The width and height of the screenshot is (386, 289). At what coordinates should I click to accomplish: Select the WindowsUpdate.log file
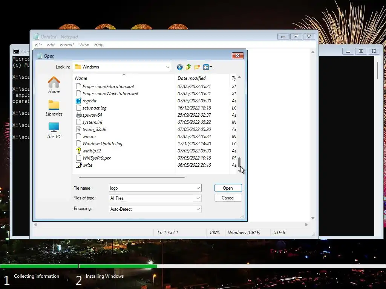click(x=99, y=143)
